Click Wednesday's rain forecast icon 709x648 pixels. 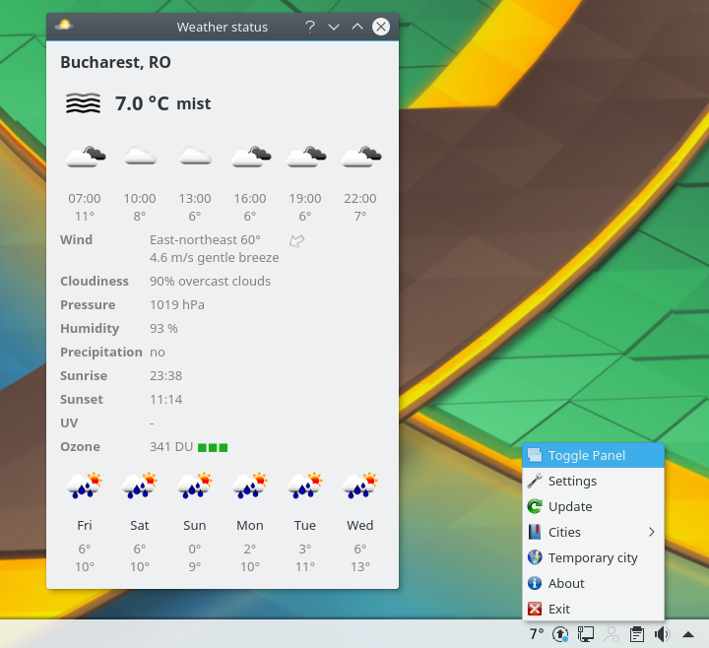360,486
